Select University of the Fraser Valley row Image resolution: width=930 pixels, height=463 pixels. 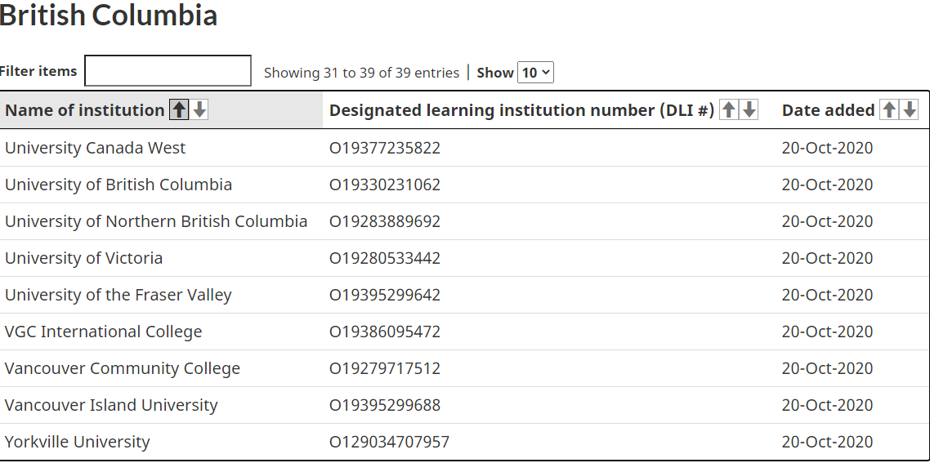click(x=464, y=295)
